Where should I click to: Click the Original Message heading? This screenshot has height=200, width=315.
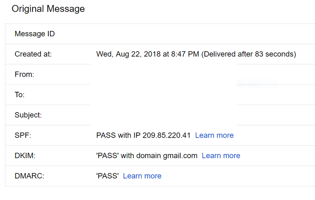[x=48, y=9]
